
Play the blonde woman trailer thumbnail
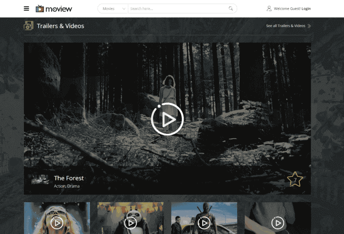click(57, 223)
